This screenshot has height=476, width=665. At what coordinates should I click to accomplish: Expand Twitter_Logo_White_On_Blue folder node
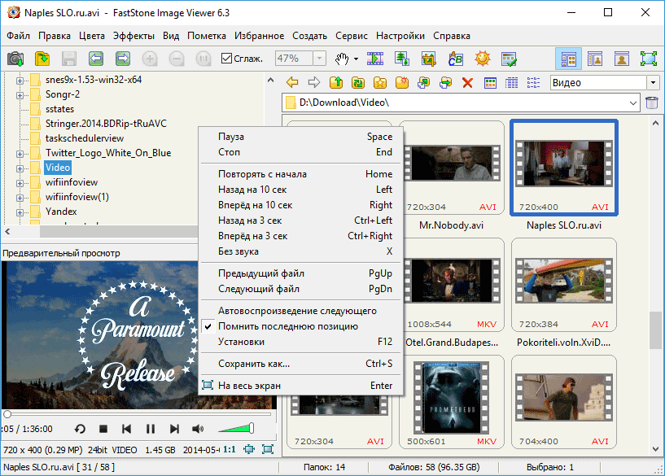click(x=20, y=154)
